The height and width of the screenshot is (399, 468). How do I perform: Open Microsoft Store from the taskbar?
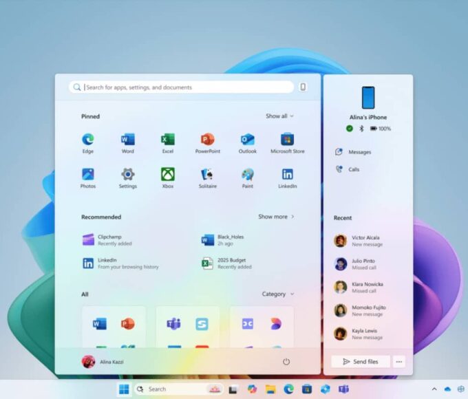point(307,389)
